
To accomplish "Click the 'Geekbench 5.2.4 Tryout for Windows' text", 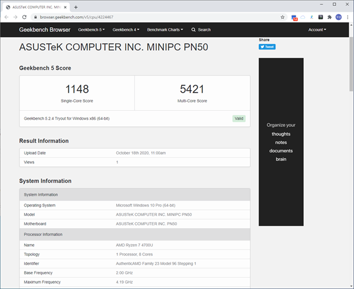I will pyautogui.click(x=67, y=119).
